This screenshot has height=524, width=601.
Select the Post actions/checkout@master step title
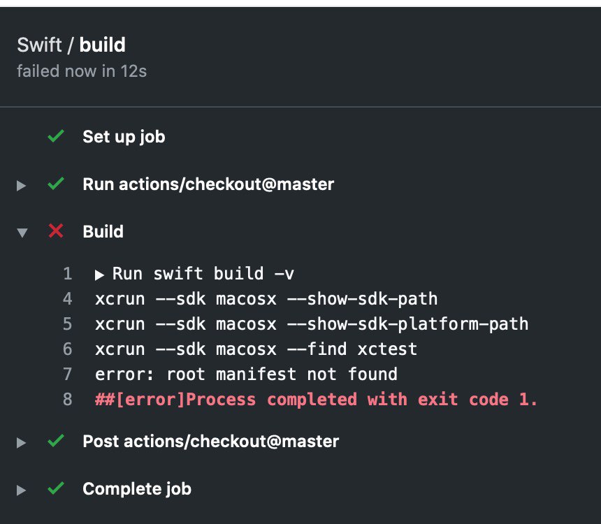[211, 442]
